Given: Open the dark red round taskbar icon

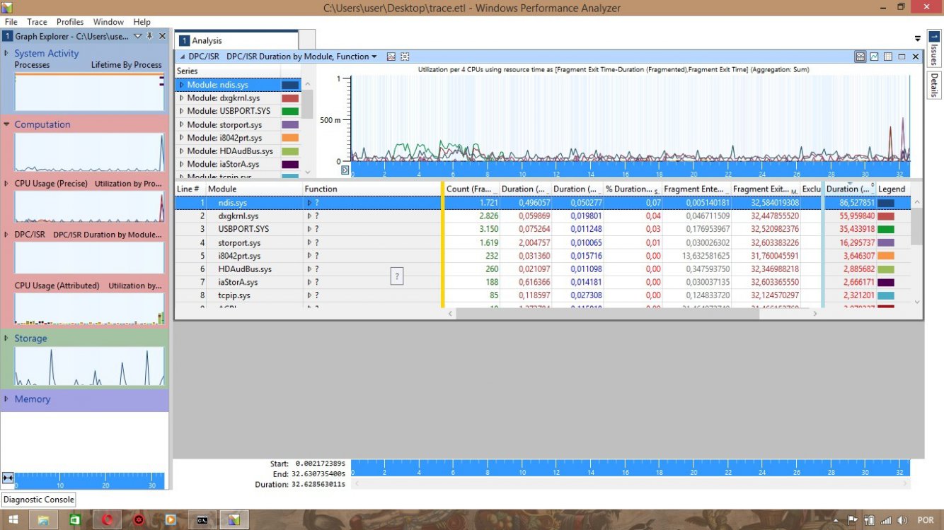Looking at the screenshot, I should pyautogui.click(x=139, y=519).
